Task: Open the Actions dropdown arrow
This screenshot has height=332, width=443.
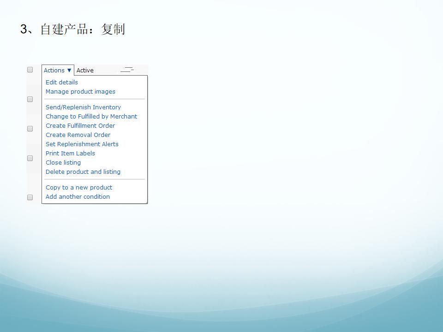Action: [x=69, y=70]
